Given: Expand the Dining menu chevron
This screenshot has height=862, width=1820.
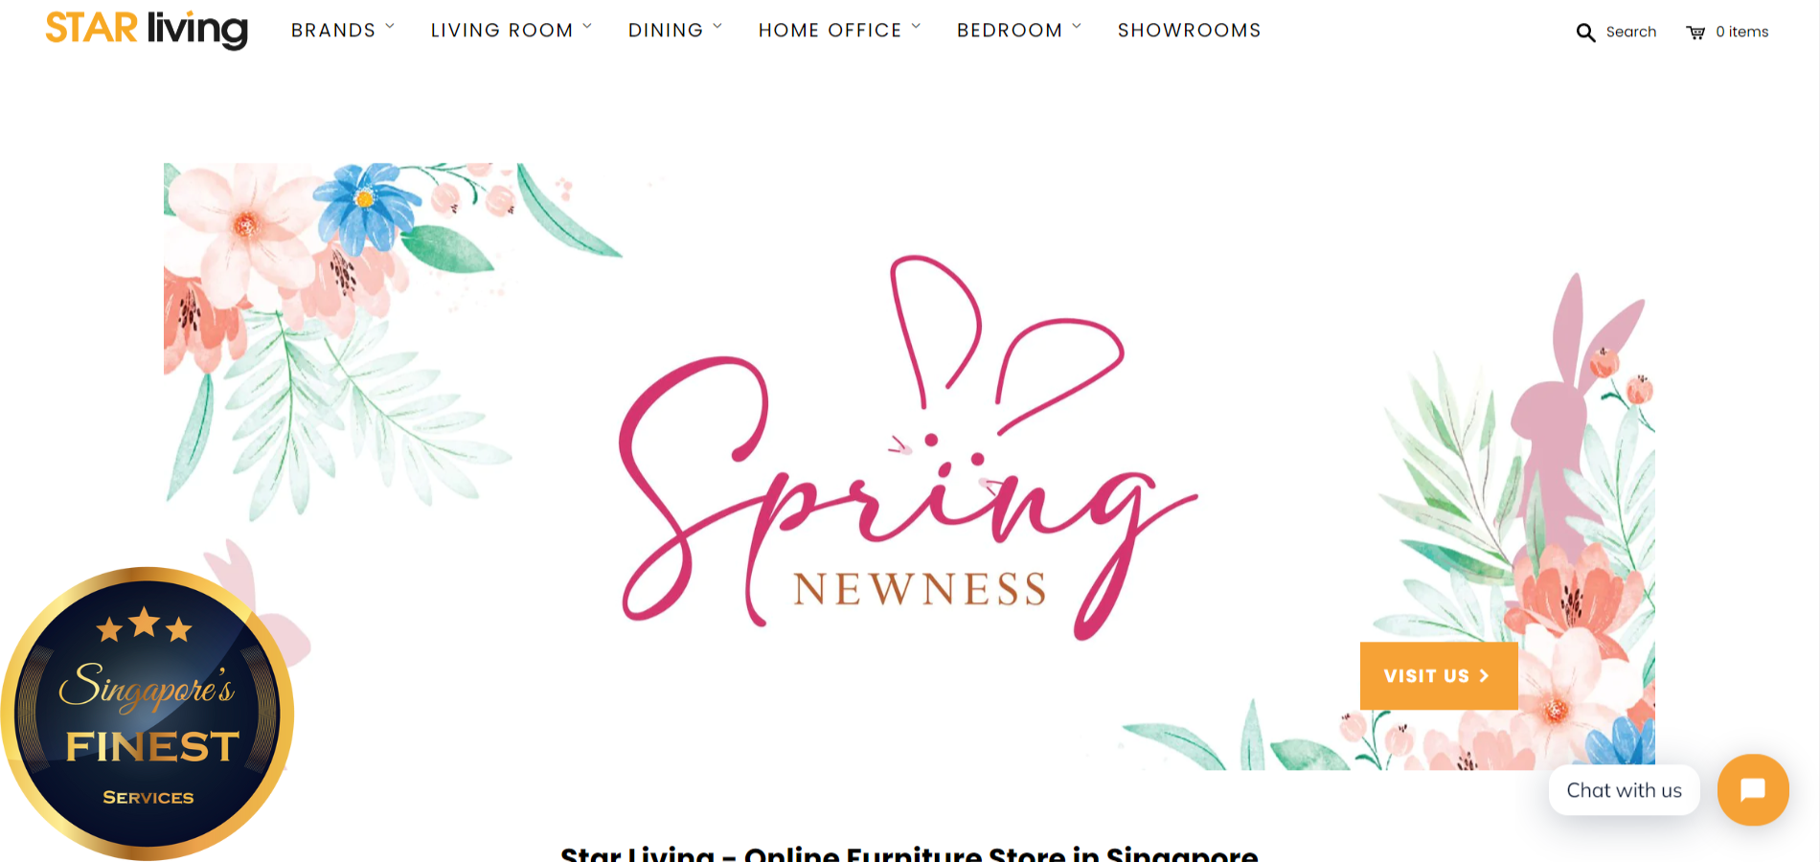Looking at the screenshot, I should (717, 27).
